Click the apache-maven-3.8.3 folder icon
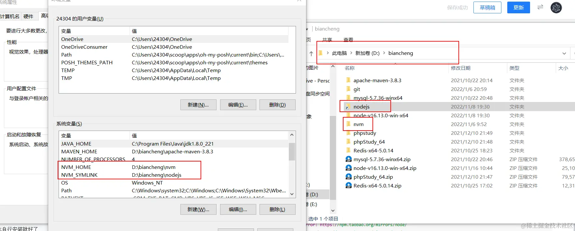 tap(348, 80)
